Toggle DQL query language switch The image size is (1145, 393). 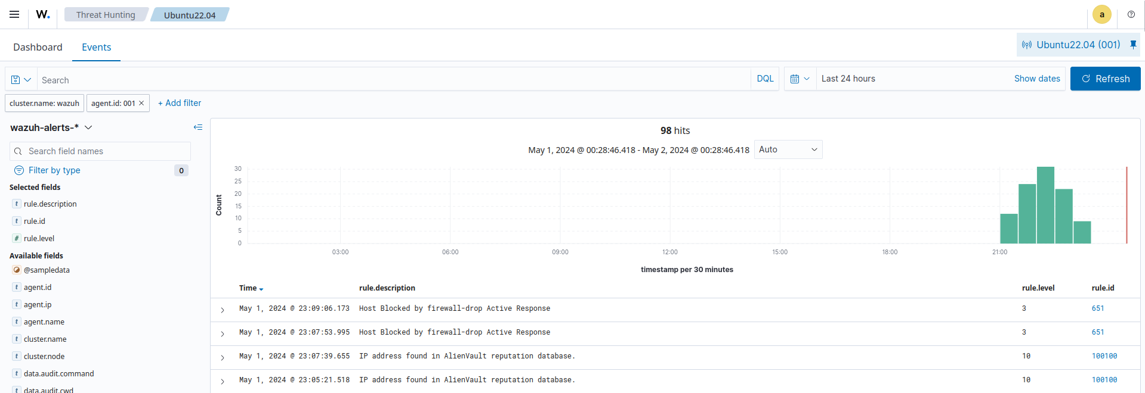[x=764, y=79]
